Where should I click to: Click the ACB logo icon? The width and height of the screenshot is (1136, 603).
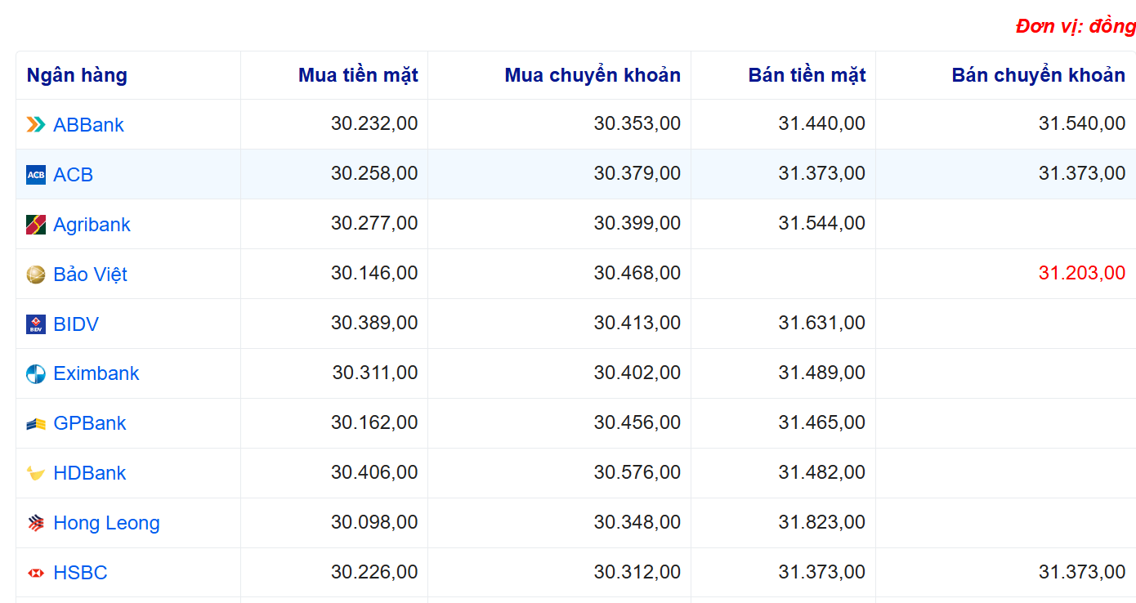click(x=36, y=174)
